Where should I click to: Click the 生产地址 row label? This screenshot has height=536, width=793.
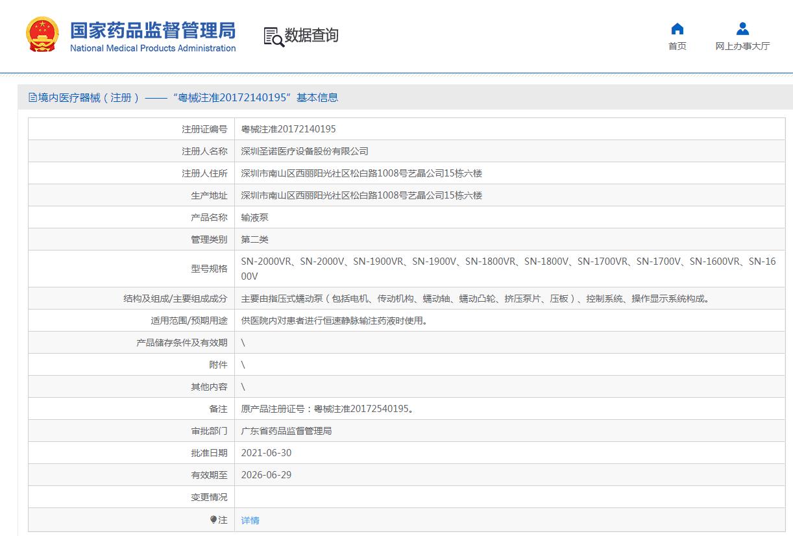(x=209, y=195)
